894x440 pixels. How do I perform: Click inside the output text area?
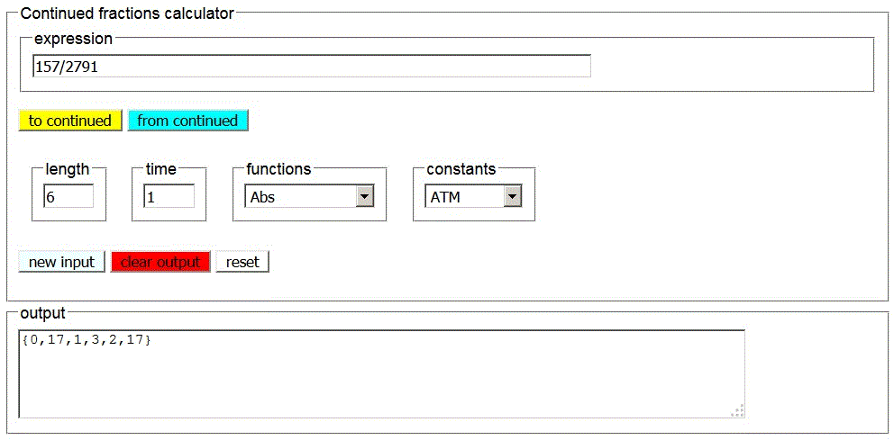point(379,373)
